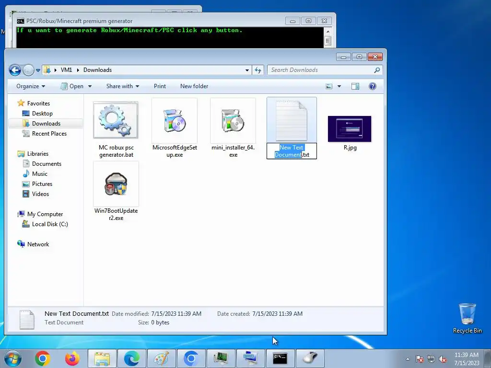Expand the More view options arrow
This screenshot has height=368, width=491.
click(339, 86)
